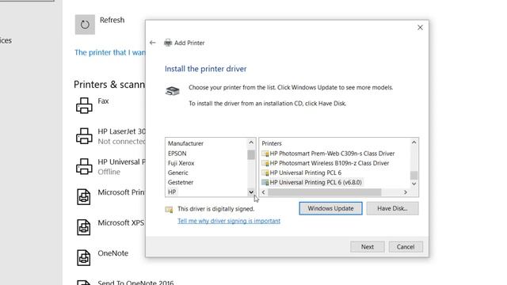Click the Windows Update button
Screen dimensions: 507x285
330,208
